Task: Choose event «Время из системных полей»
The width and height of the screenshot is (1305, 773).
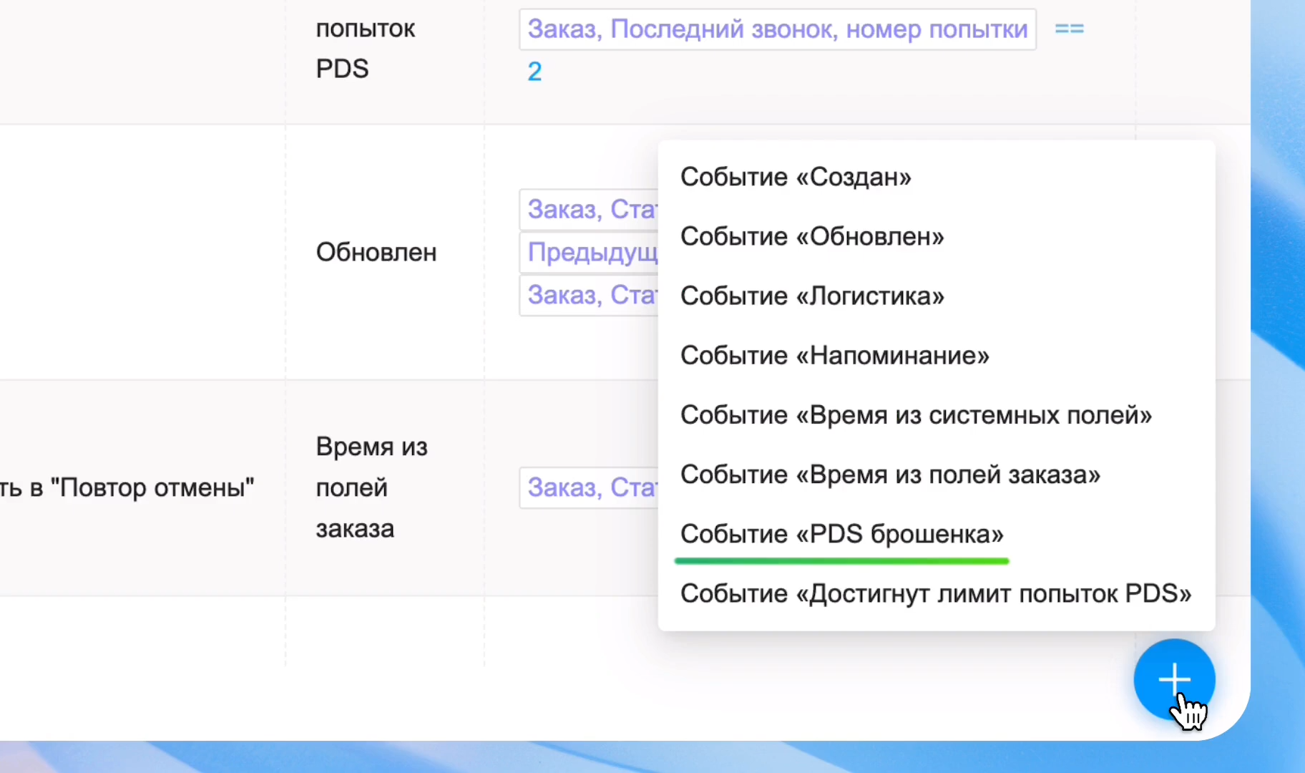Action: 916,414
